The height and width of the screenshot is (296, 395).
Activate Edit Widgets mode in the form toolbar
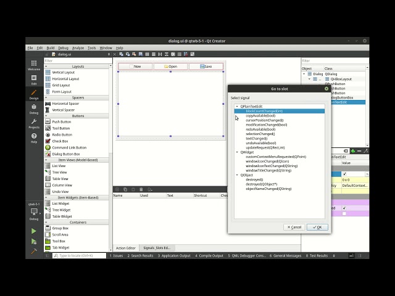[121, 54]
